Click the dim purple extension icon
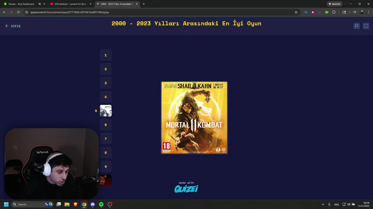The height and width of the screenshot is (209, 373). tap(320, 12)
